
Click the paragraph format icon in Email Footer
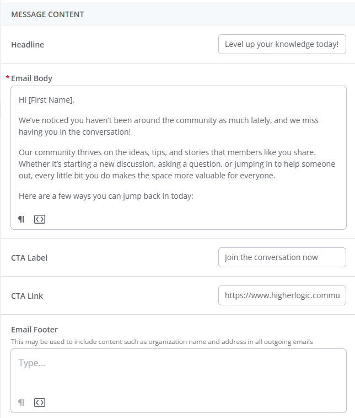[x=21, y=403]
